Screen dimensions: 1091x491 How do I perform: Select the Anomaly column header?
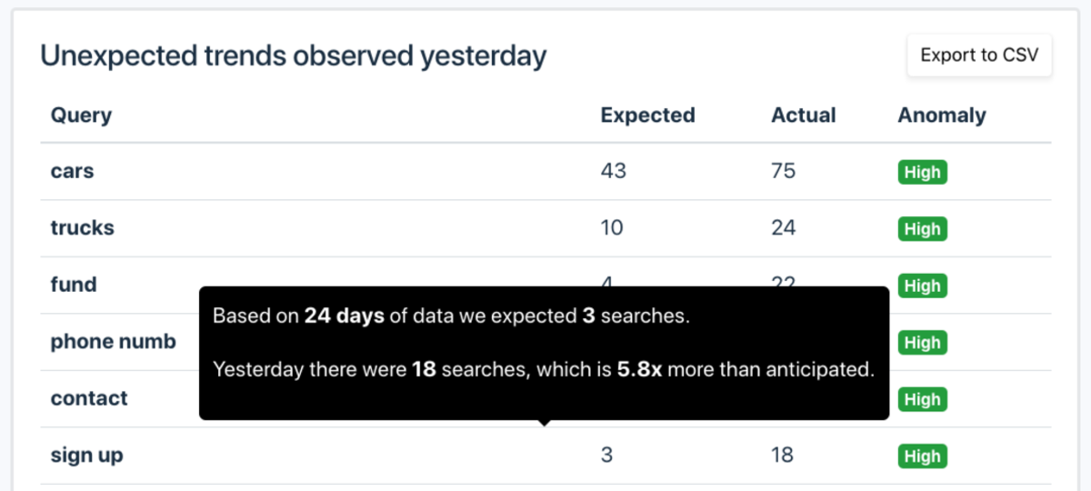(942, 115)
